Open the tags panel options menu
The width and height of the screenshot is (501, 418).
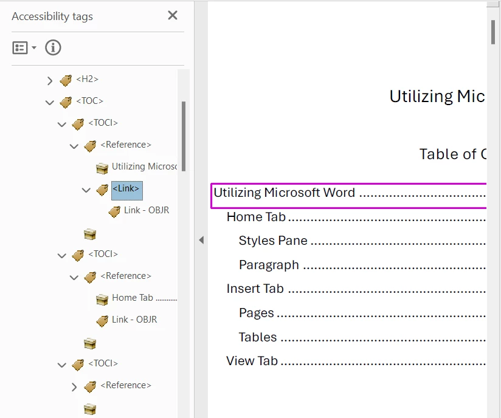(24, 48)
